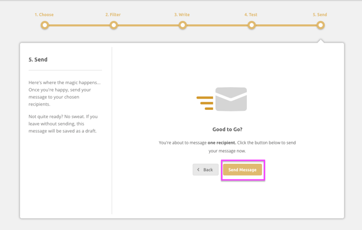Click the envelope icon above Good to Go
The image size is (362, 230).
[x=231, y=99]
